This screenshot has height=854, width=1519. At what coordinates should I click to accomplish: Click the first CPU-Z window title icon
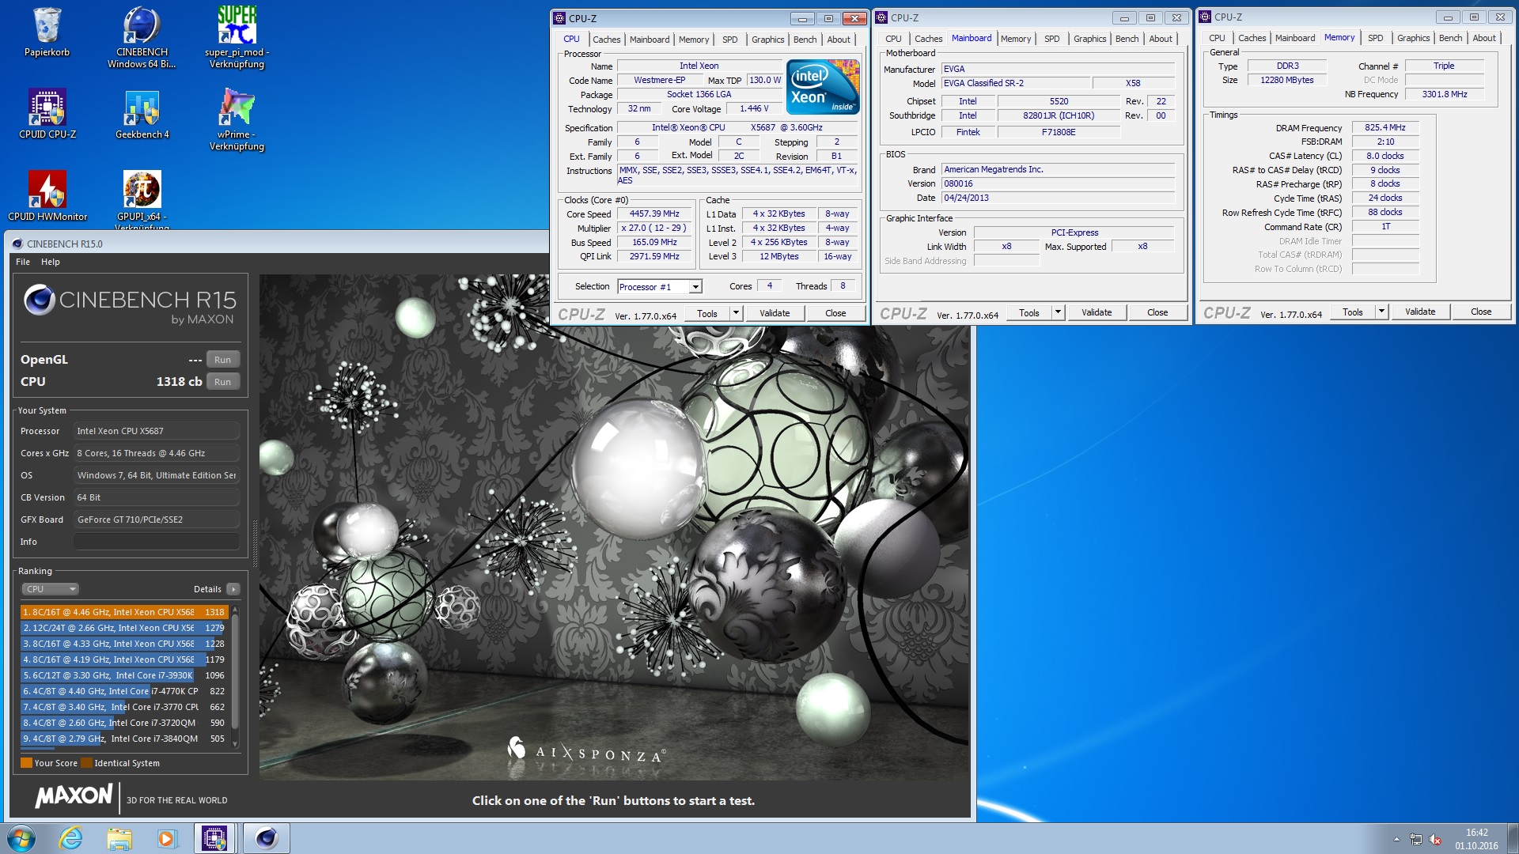559,18
